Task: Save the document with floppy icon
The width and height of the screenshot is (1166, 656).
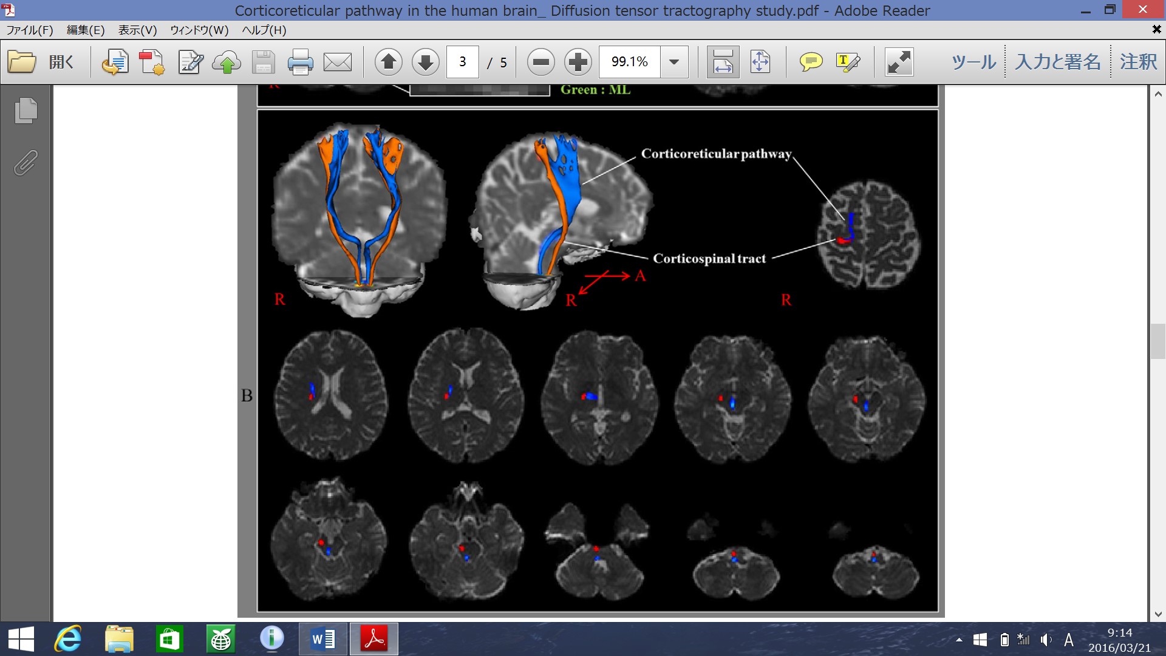Action: (263, 62)
